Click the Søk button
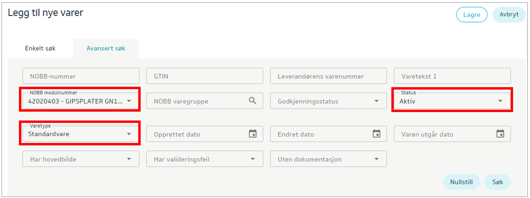The image size is (530, 198). click(498, 182)
